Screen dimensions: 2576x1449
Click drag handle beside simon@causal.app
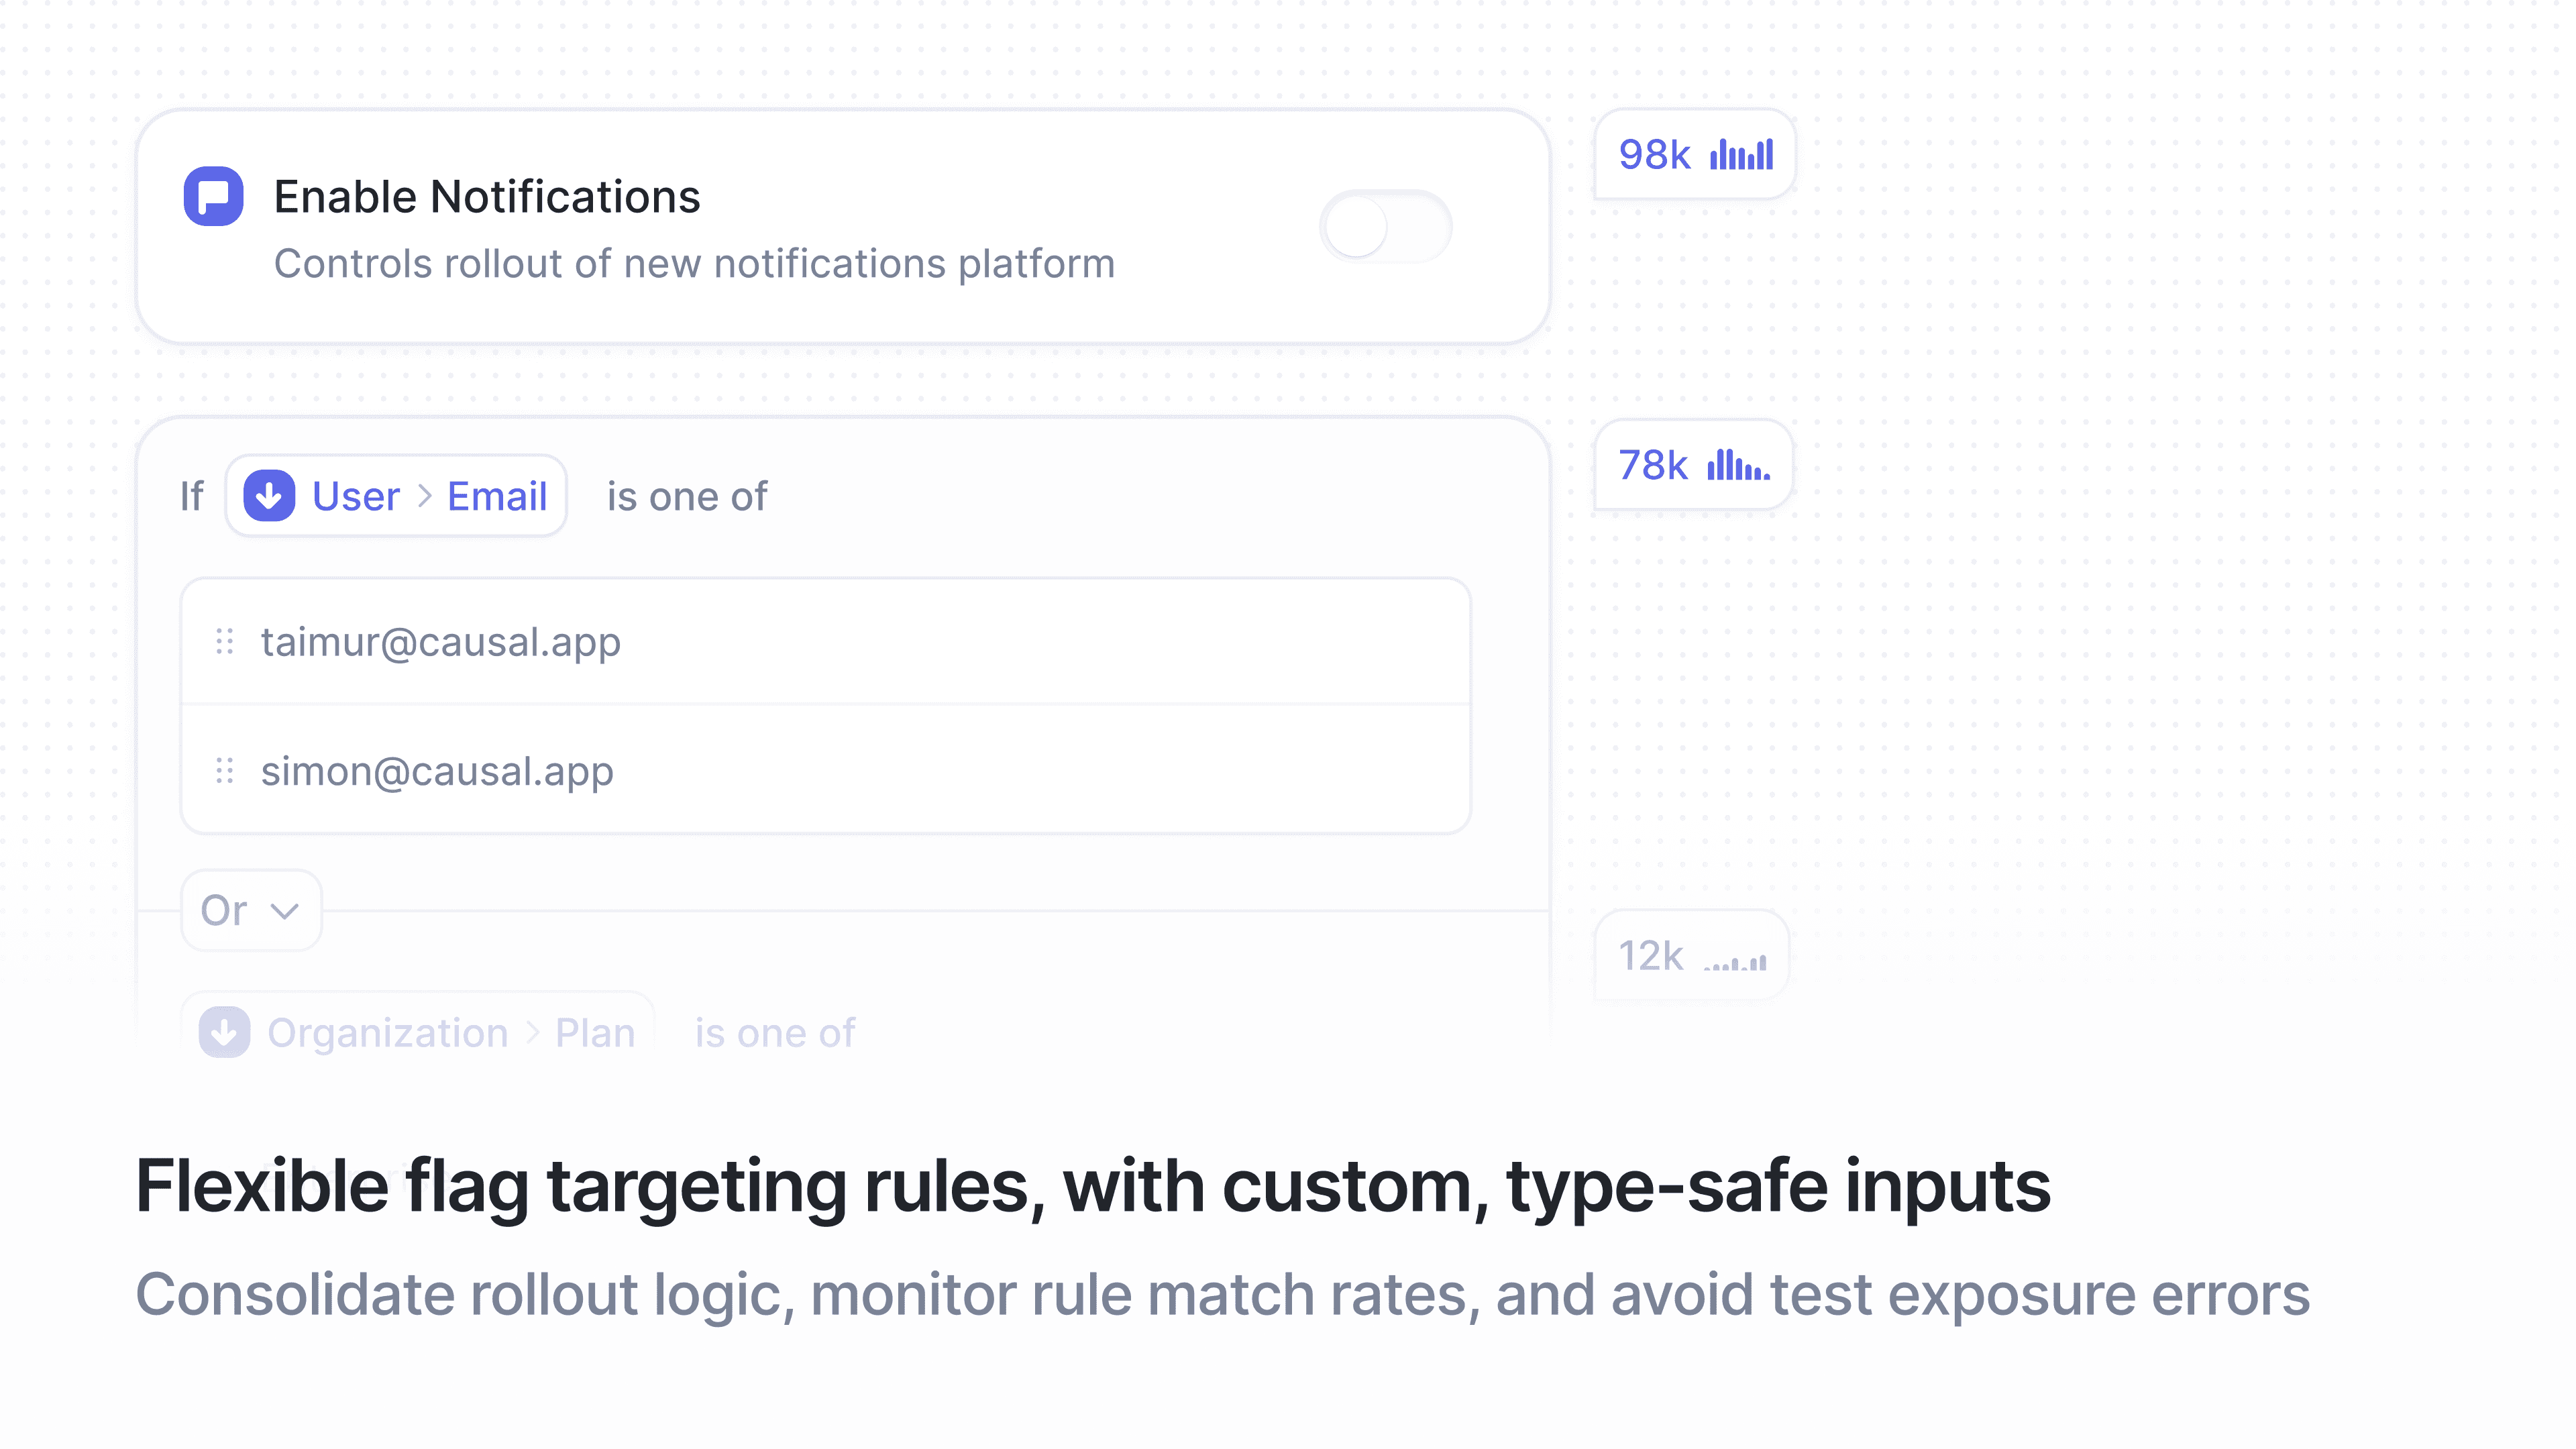click(225, 771)
